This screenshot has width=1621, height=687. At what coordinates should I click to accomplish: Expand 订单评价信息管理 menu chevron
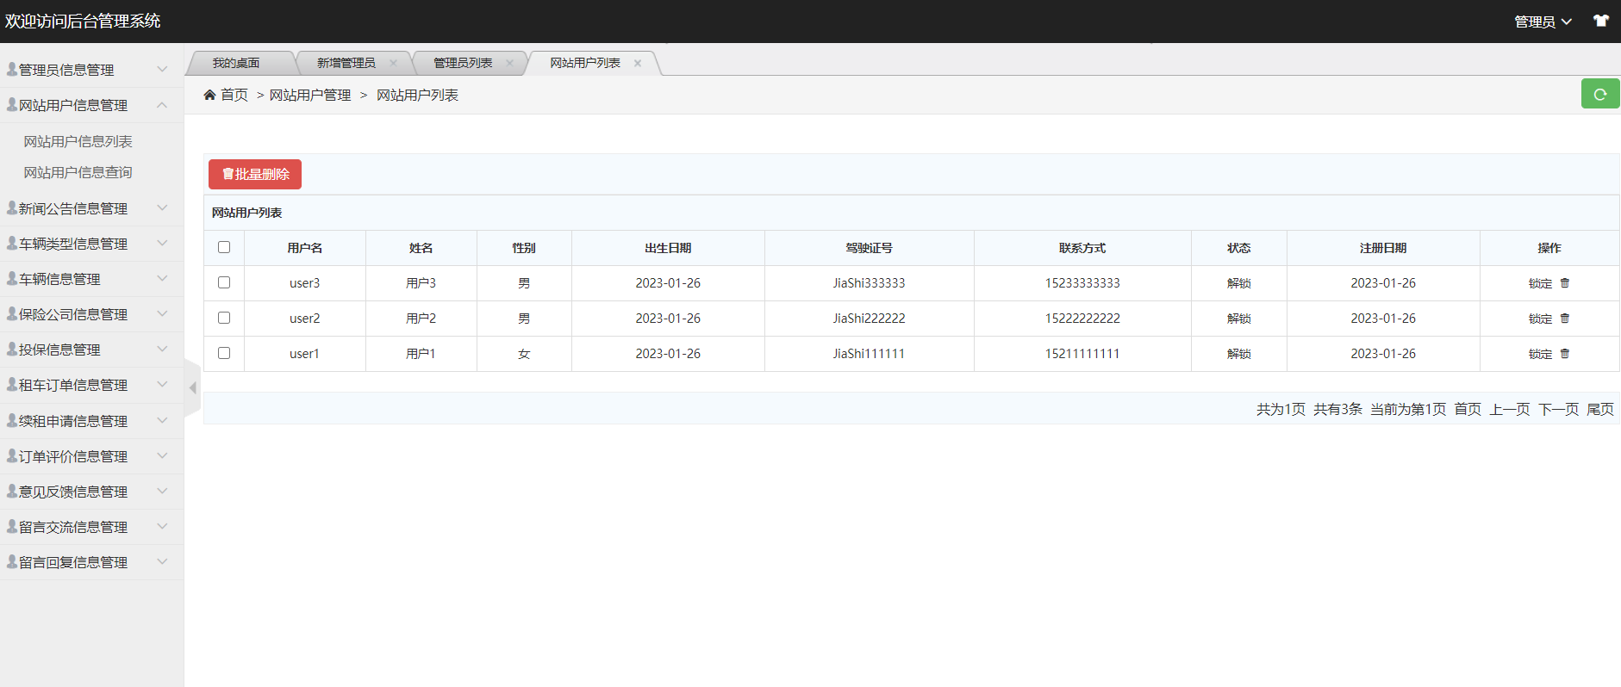pos(162,455)
